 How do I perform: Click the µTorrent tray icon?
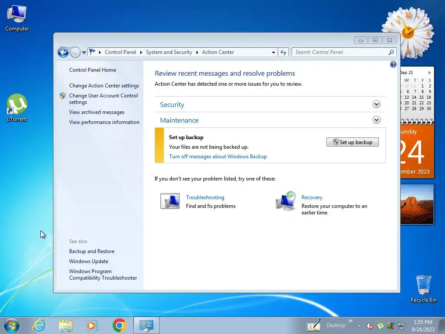point(380,326)
